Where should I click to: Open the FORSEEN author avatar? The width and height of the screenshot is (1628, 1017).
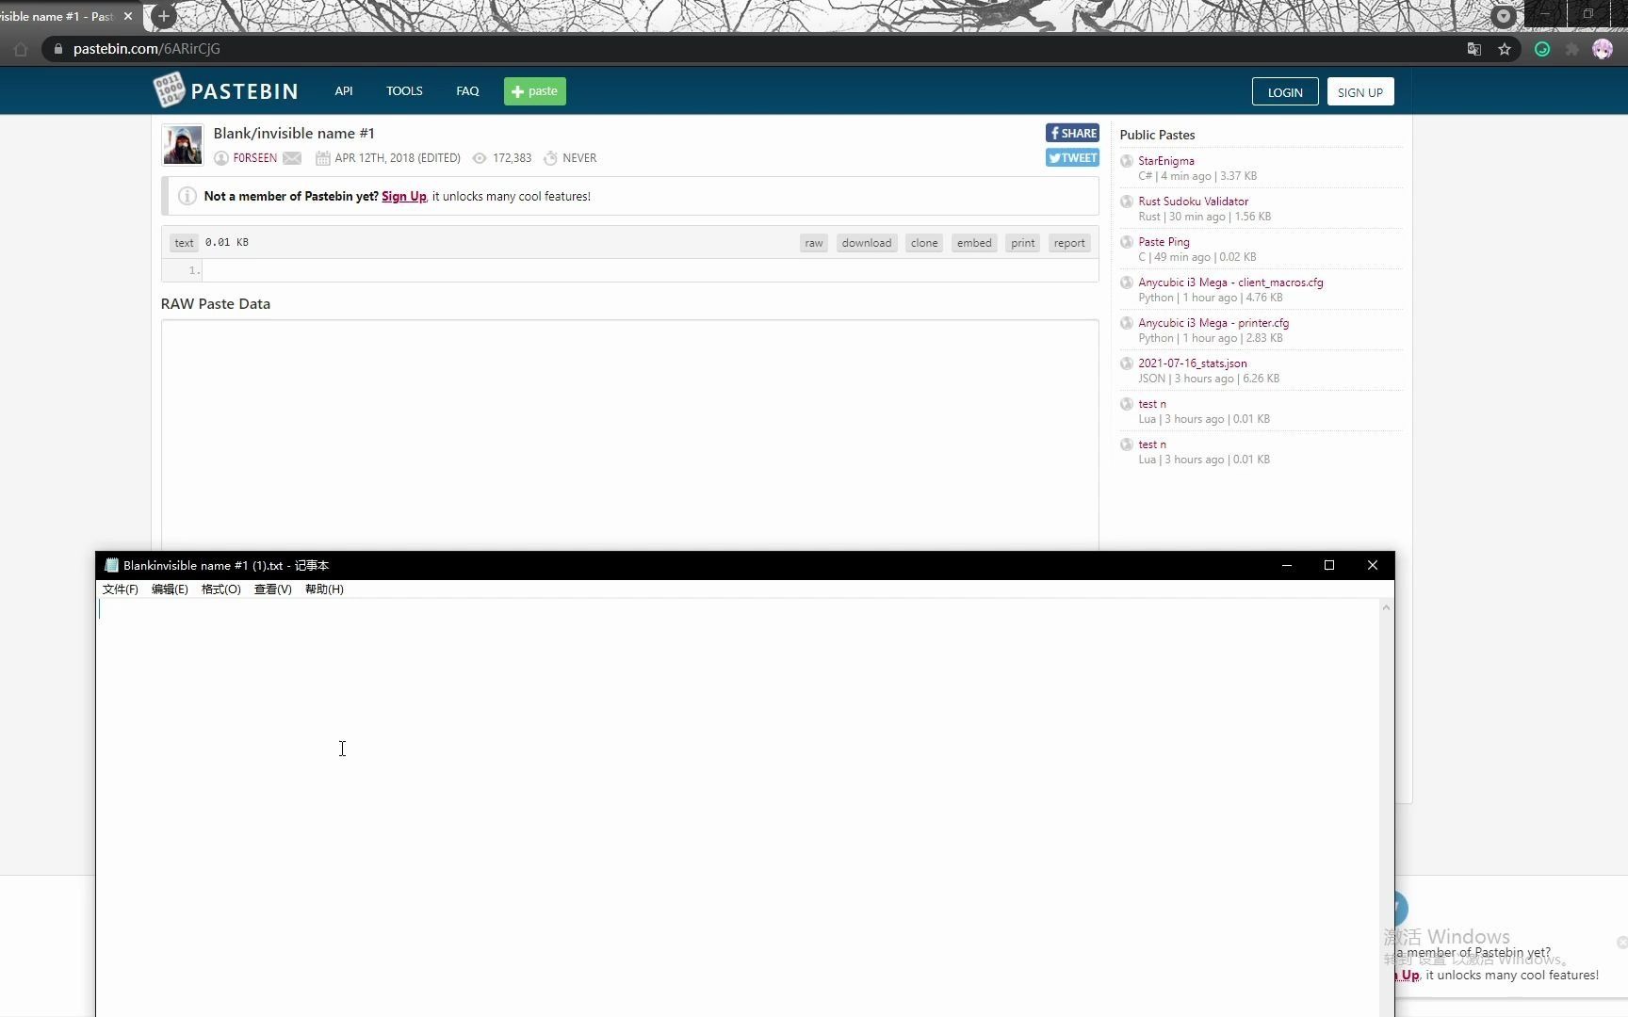tap(182, 145)
